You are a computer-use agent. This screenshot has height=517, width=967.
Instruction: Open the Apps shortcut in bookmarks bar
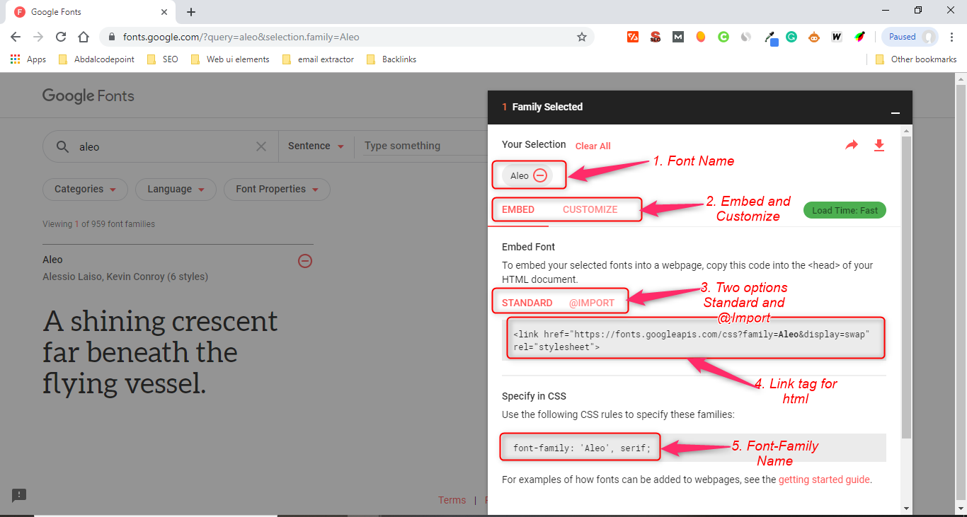[x=28, y=59]
